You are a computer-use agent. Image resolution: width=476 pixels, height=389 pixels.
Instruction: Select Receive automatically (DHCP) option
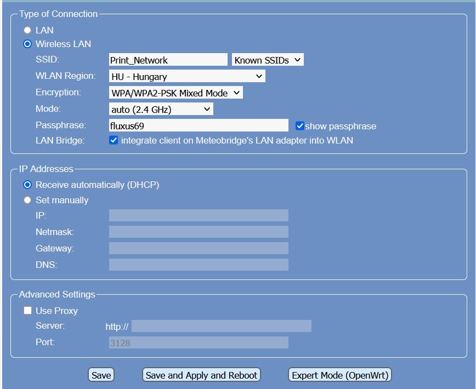coord(27,185)
